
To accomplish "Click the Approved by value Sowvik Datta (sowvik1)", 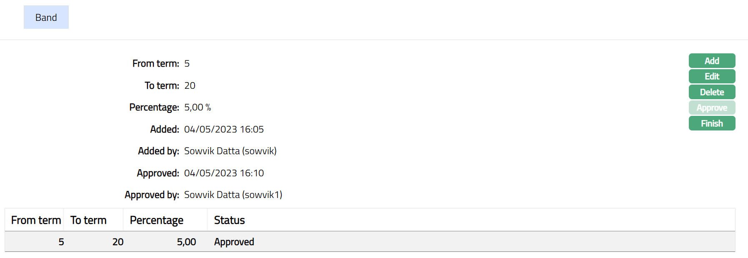I will coord(233,195).
